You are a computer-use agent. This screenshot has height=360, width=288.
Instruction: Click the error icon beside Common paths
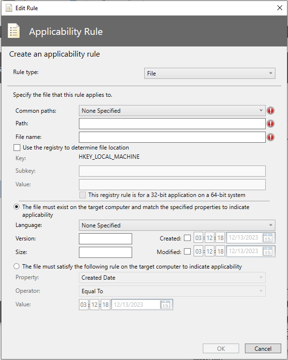coord(271,111)
